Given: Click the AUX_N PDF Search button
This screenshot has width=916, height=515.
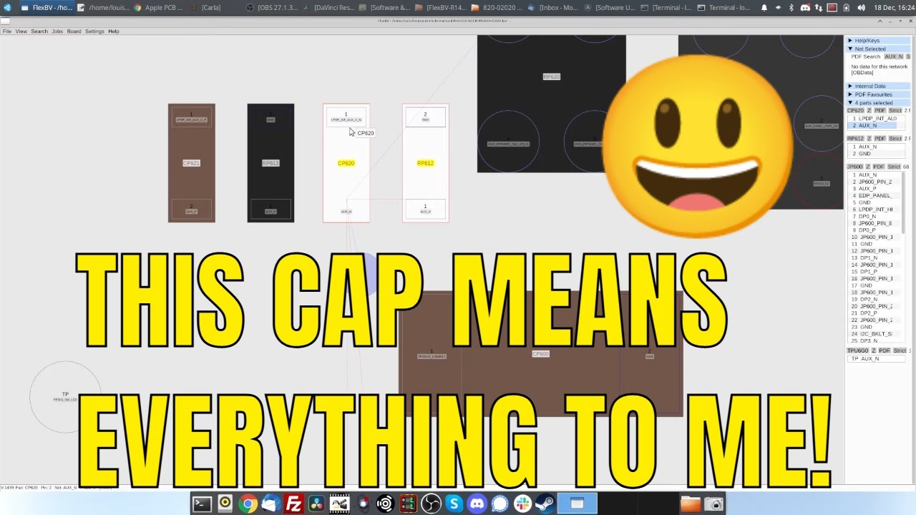Looking at the screenshot, I should (x=894, y=57).
